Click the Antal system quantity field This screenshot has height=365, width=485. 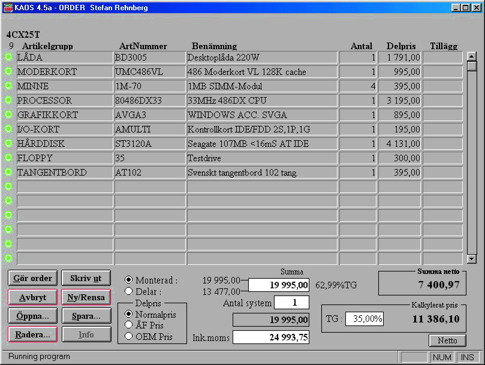[x=291, y=303]
